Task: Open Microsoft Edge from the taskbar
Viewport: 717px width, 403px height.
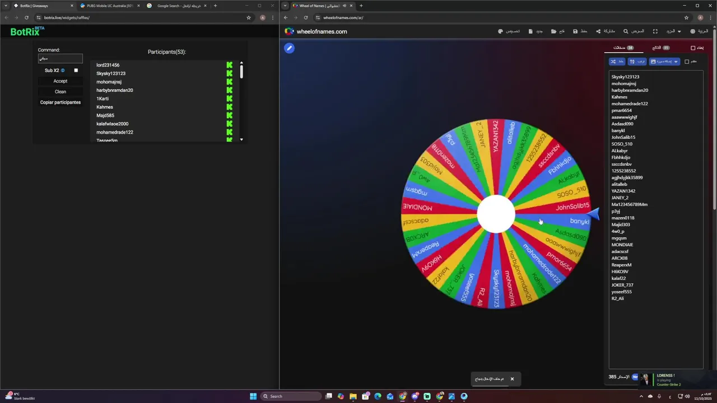Action: [x=378, y=396]
